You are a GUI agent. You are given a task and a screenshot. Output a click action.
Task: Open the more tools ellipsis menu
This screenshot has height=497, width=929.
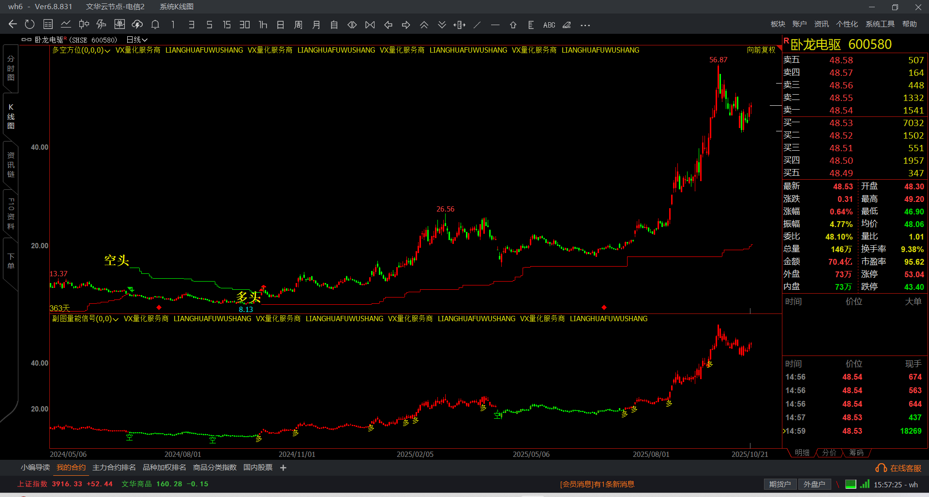tap(585, 25)
